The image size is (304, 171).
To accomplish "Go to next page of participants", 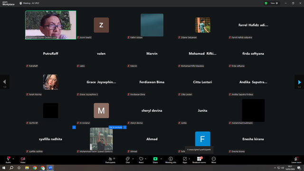I will click(x=299, y=82).
